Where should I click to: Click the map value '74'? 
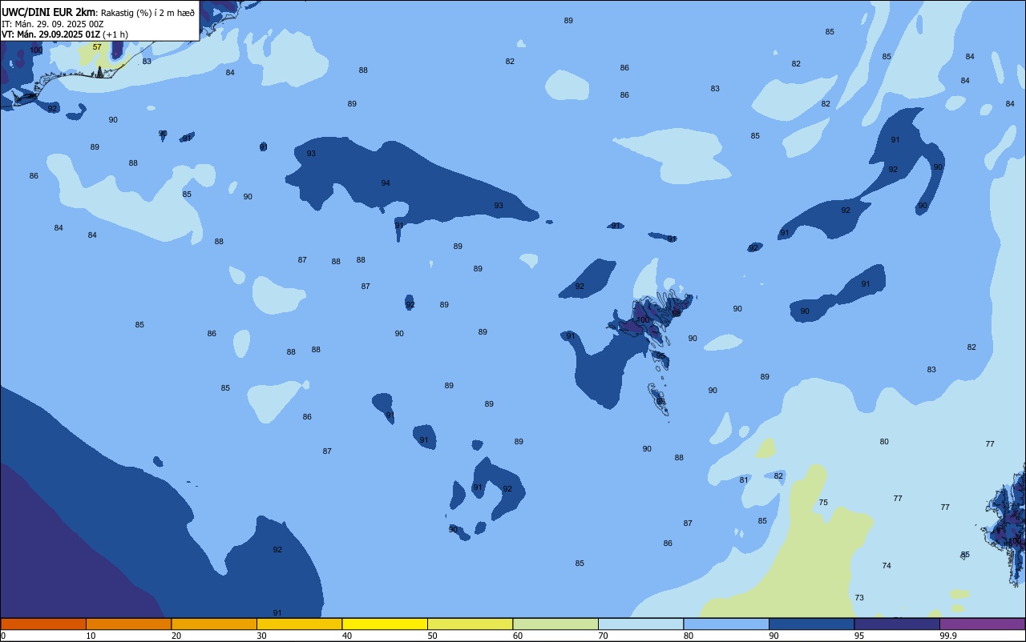tap(887, 566)
